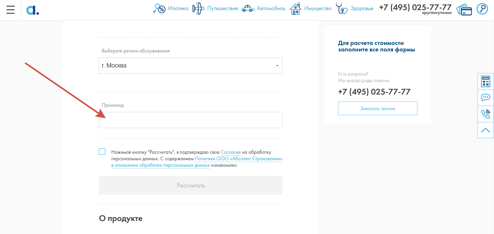Open the region dropdown showing г. Москва
Viewport: 494px width, 234px height.
[x=191, y=66]
